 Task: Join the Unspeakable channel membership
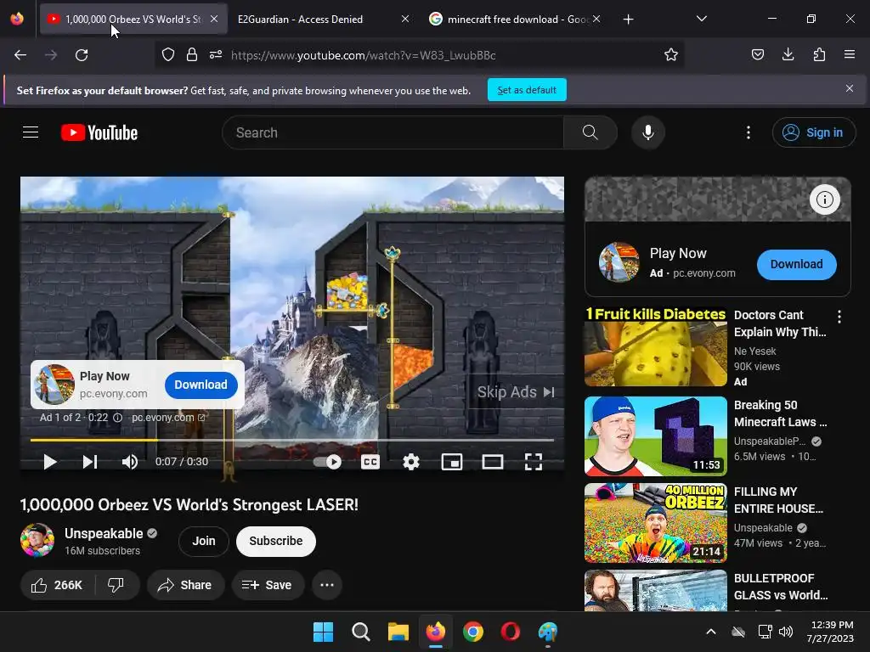(204, 541)
